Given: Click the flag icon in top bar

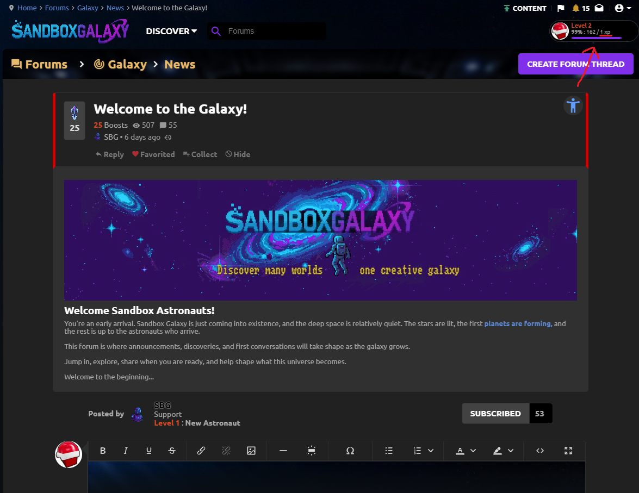Looking at the screenshot, I should click(561, 8).
